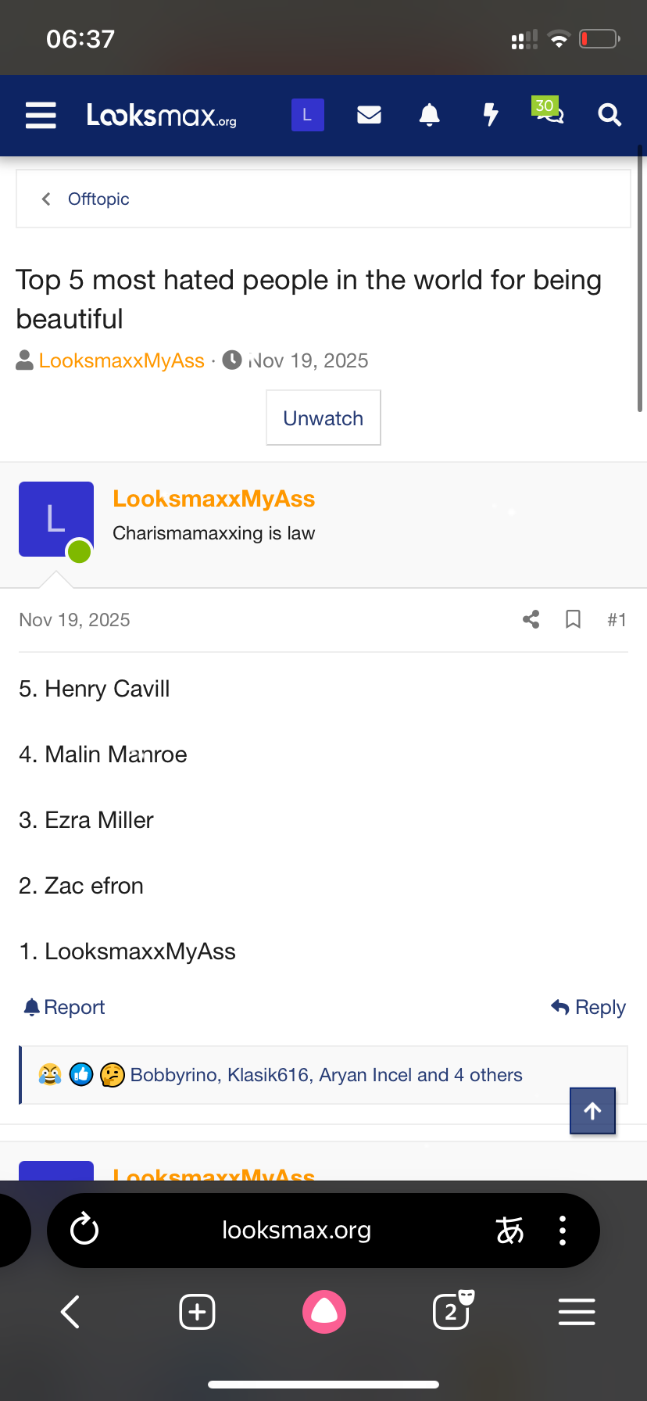Open the user account avatar menu

tap(307, 116)
